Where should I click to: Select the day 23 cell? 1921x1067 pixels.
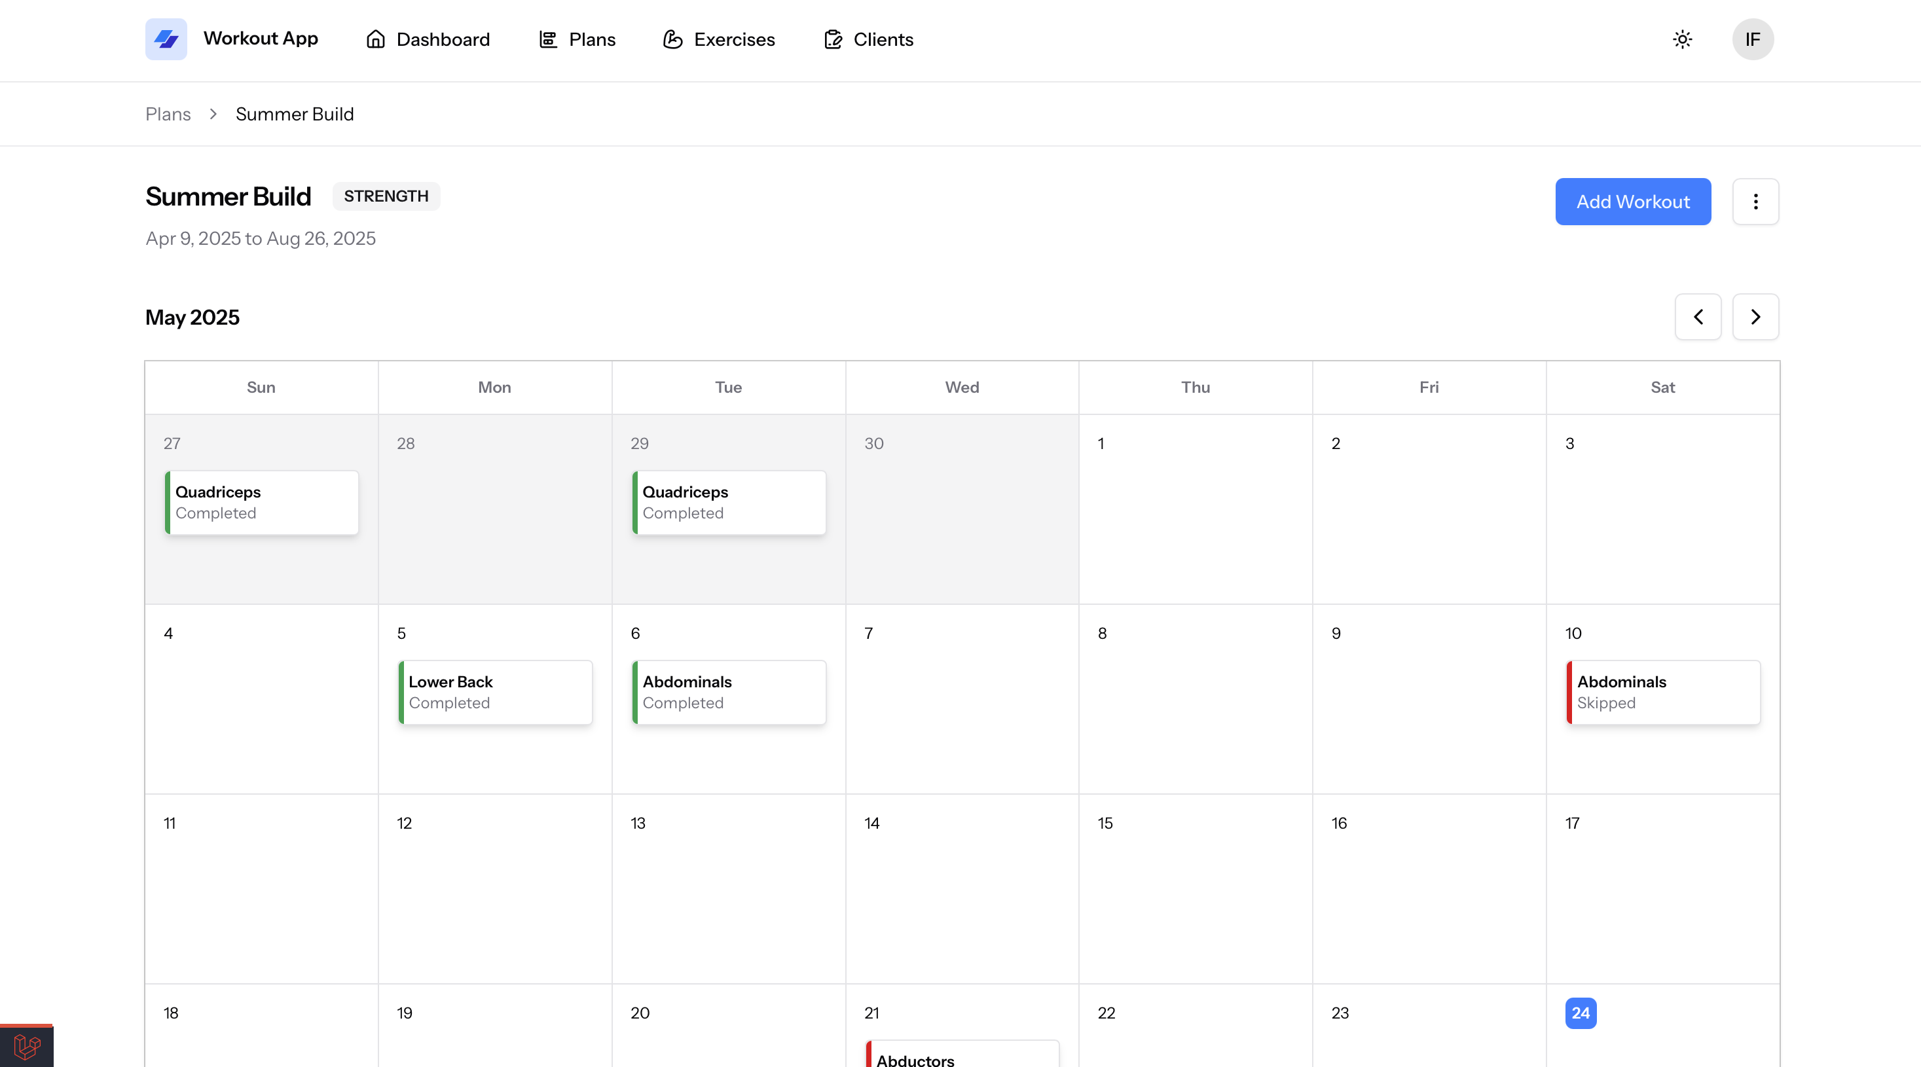click(x=1429, y=1026)
